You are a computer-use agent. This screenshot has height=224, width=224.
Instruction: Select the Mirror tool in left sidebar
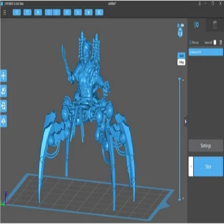coord(4,121)
